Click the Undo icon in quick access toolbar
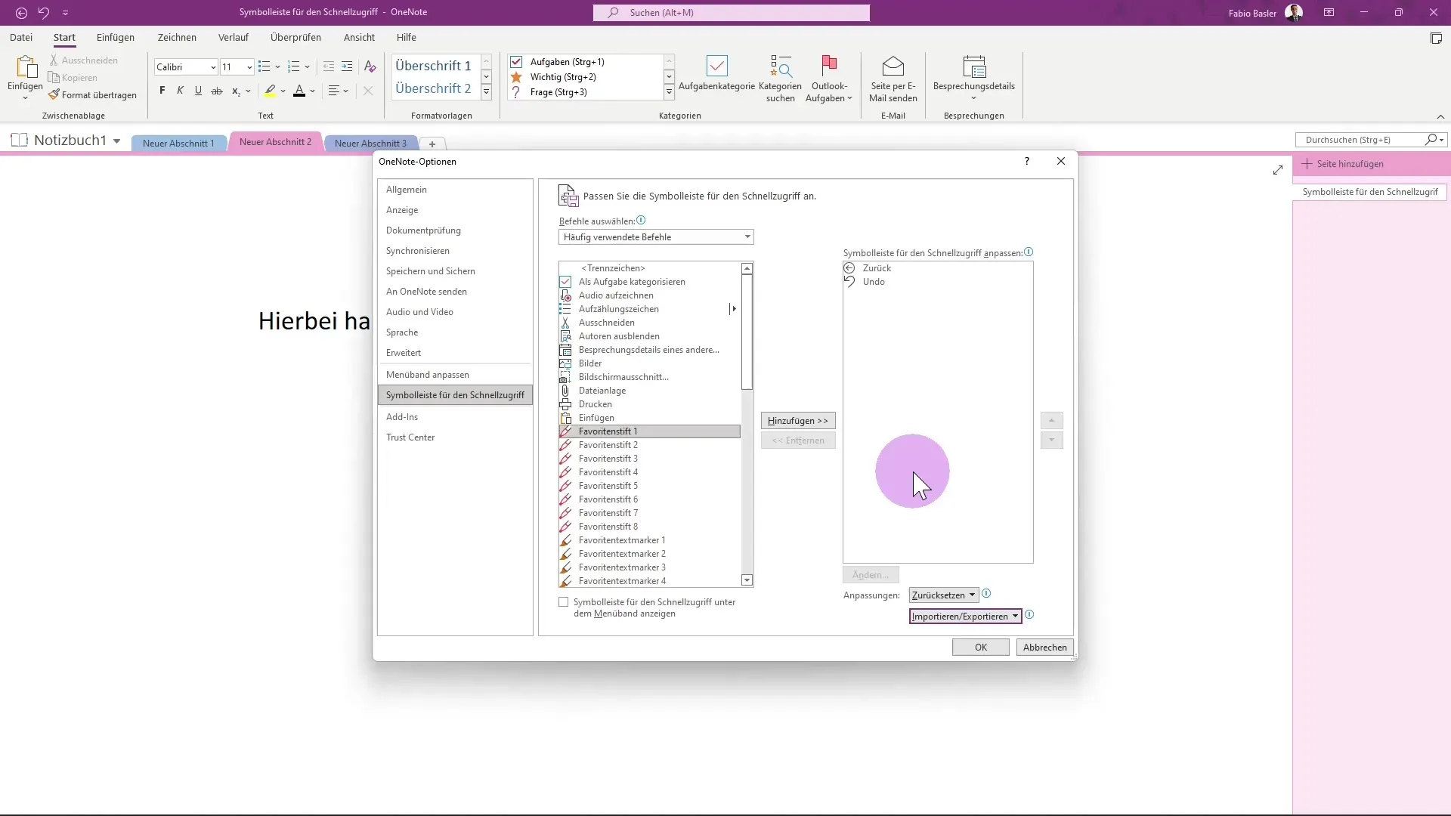 coord(43,11)
